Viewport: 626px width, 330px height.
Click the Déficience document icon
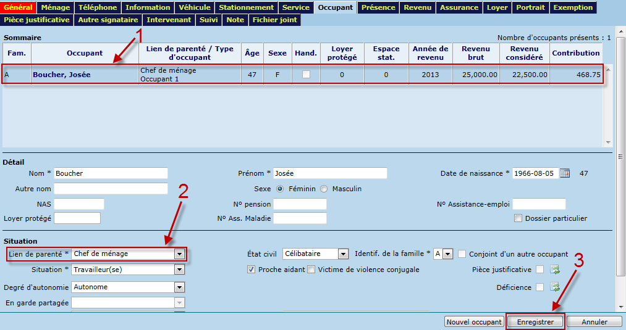tap(555, 287)
